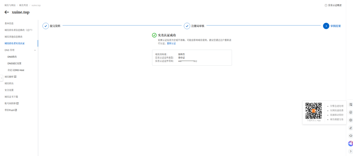Open the DNS修改 submenu item

pos(12,57)
